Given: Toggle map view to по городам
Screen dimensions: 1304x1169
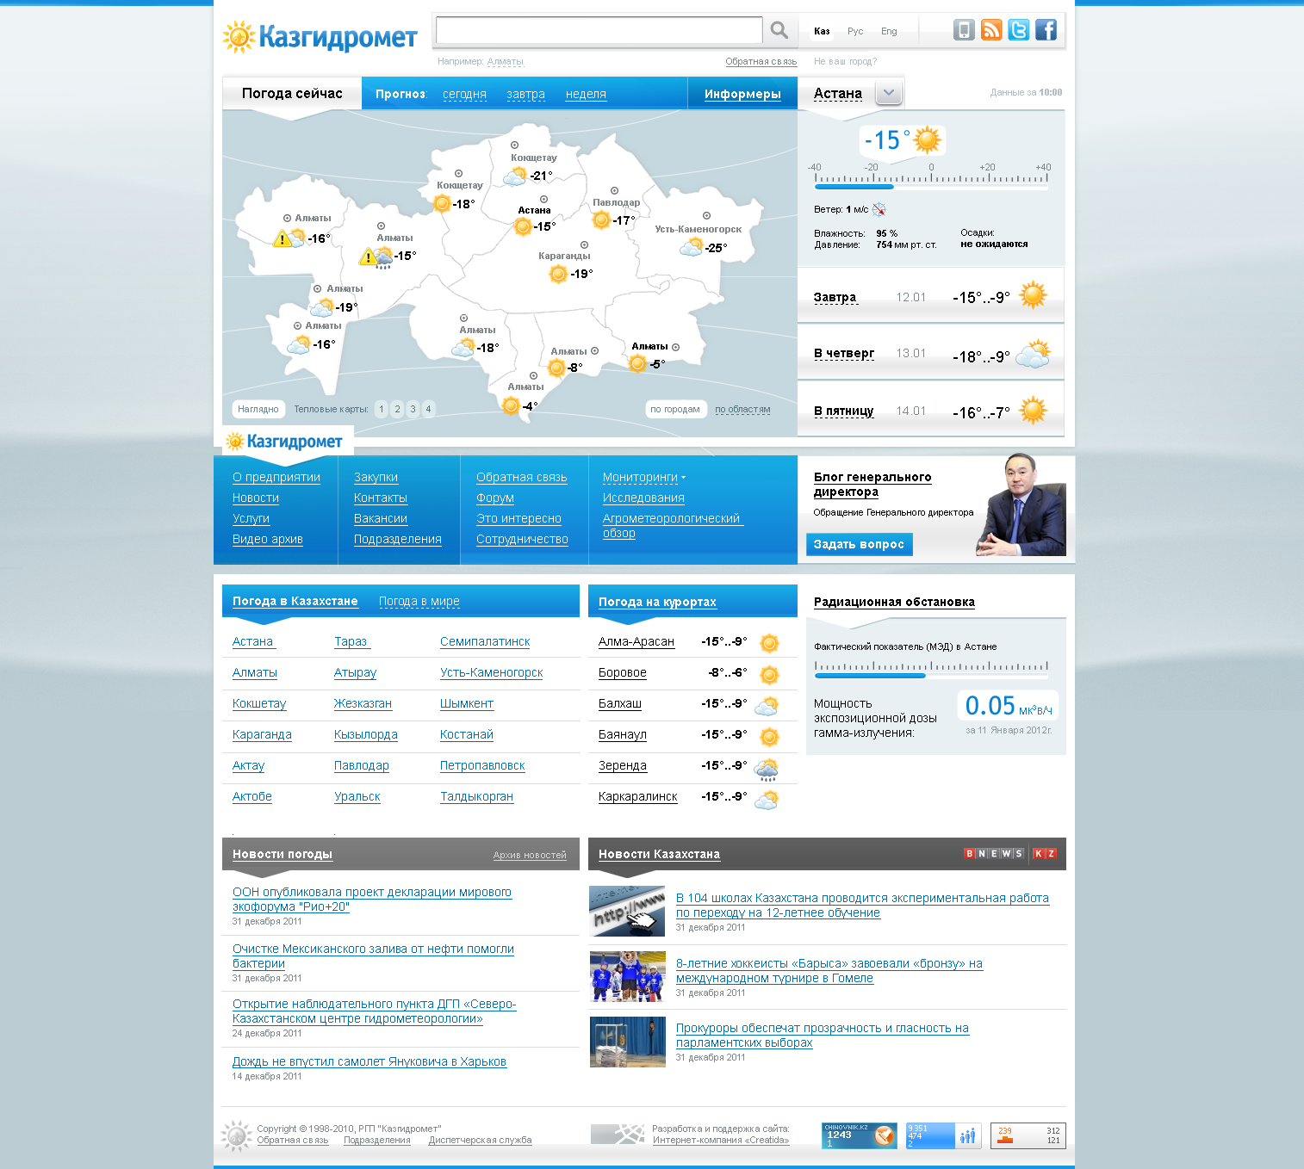Looking at the screenshot, I should tap(675, 409).
